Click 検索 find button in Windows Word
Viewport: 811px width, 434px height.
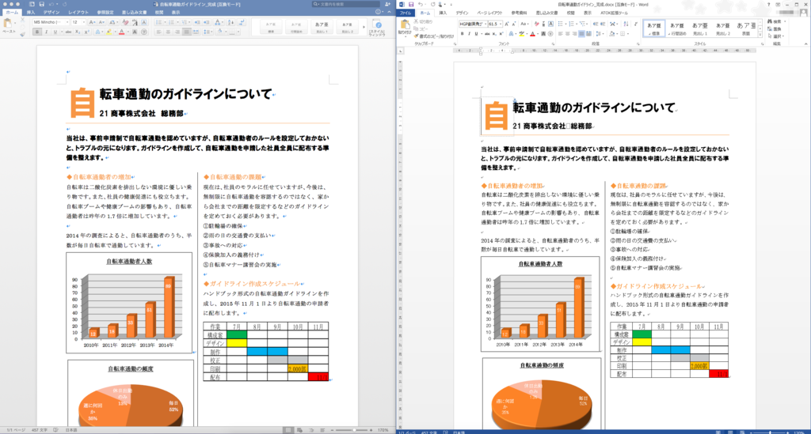[775, 21]
